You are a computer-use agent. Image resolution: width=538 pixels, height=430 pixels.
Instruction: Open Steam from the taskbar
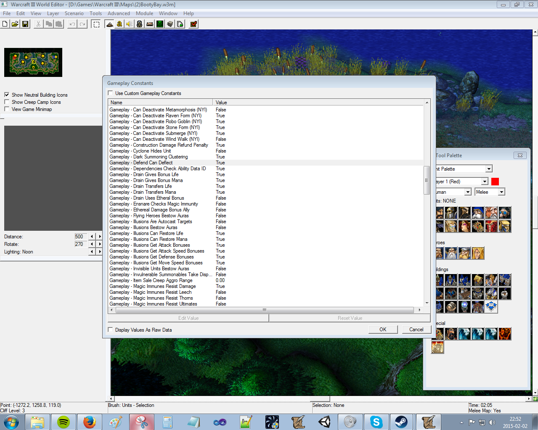401,422
